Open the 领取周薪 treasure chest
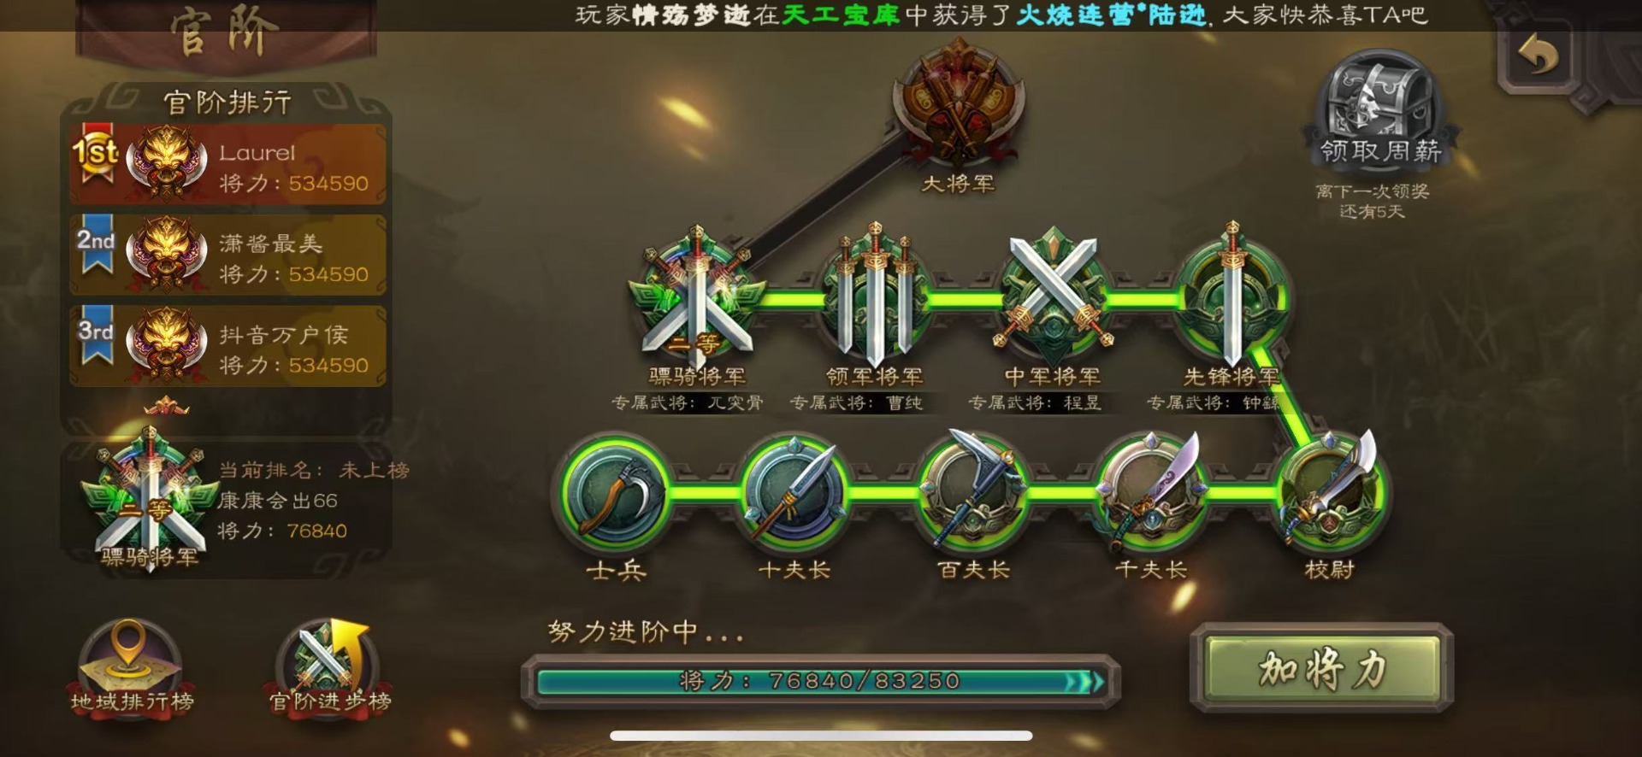The image size is (1642, 757). [x=1379, y=109]
